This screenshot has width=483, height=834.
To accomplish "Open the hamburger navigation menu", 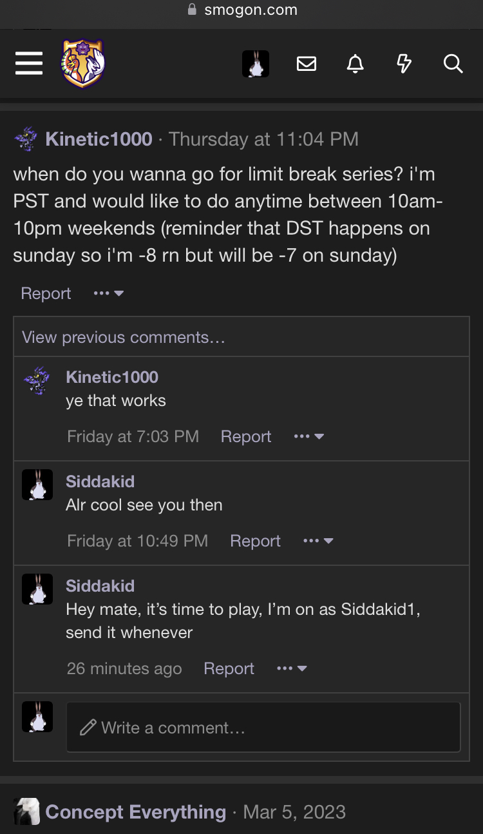I will click(29, 63).
